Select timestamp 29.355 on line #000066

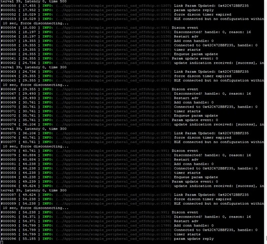29,89
